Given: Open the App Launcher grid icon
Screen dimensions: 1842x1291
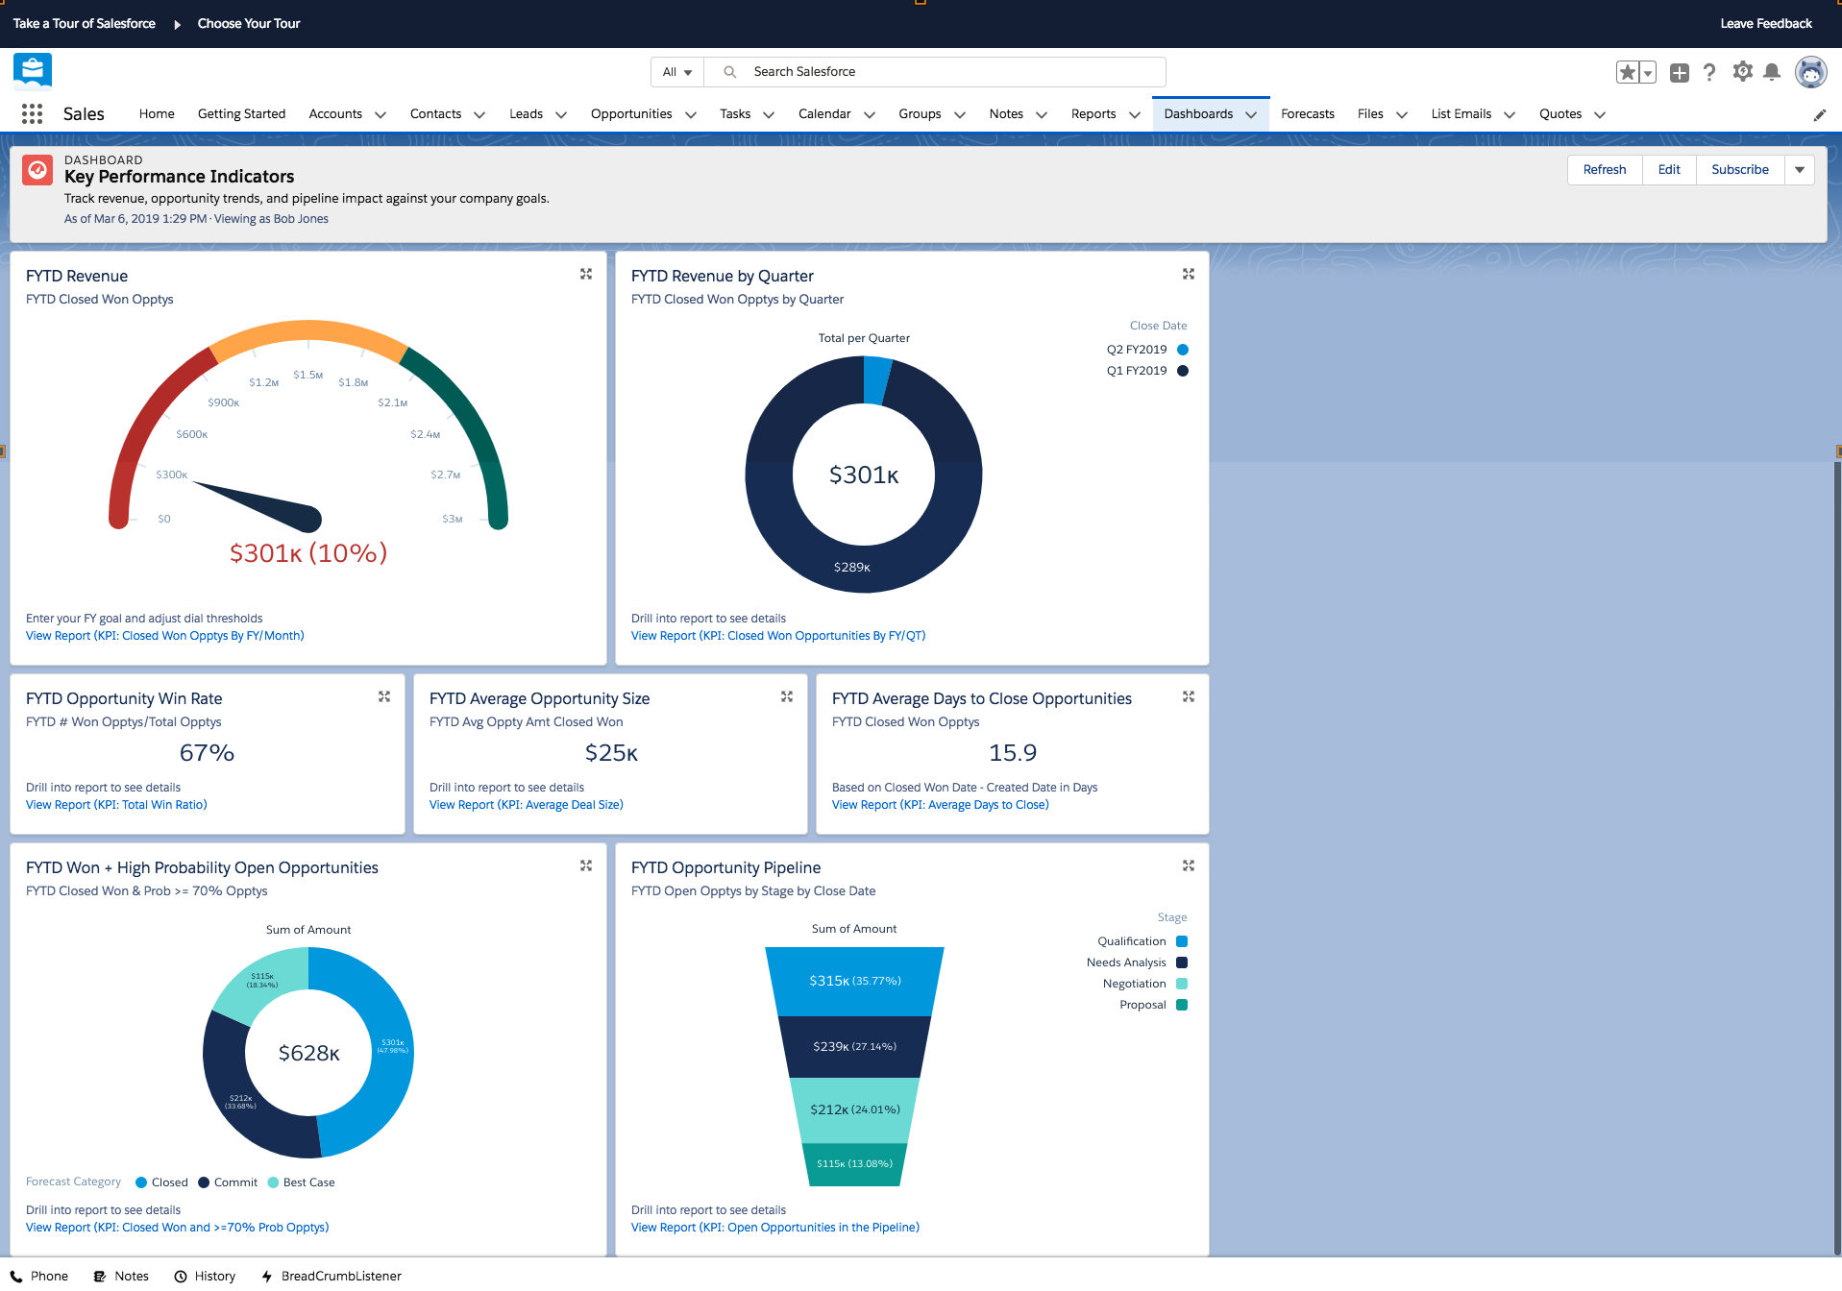Looking at the screenshot, I should pyautogui.click(x=32, y=113).
